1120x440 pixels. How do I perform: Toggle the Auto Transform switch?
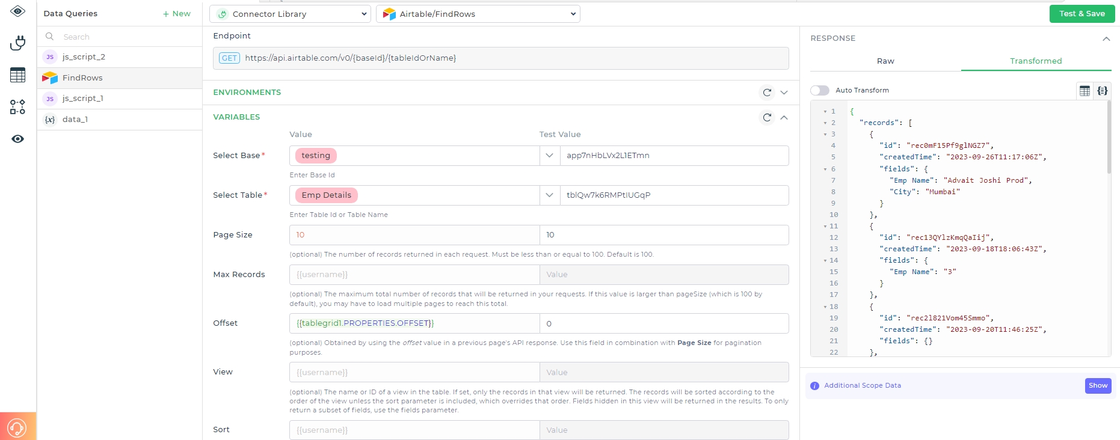pyautogui.click(x=819, y=90)
